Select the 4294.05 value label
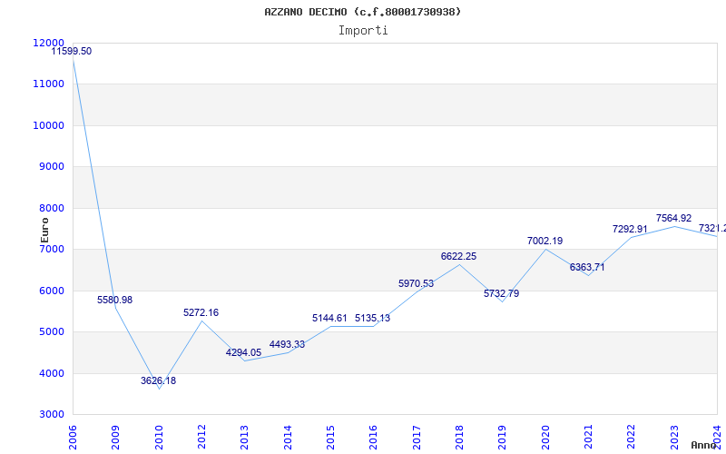This screenshot has width=726, height=454. 243,353
